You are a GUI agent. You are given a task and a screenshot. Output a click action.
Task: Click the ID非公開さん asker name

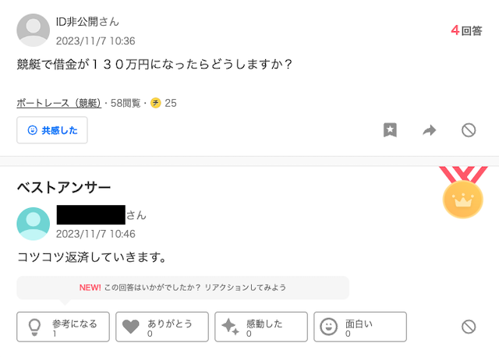tap(87, 22)
